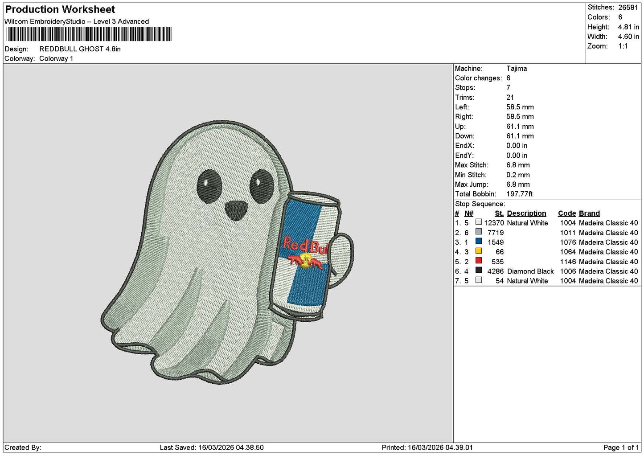Click the 'Right:' measurement label
Viewport: 644px width, 455px height.
464,117
